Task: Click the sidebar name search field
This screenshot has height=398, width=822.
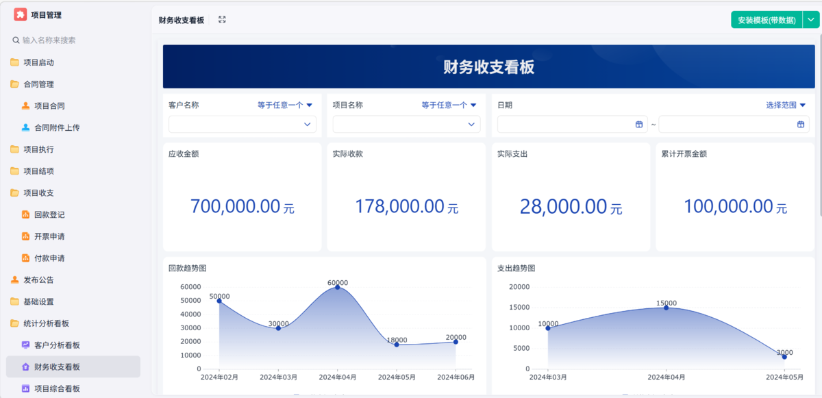Action: [x=75, y=40]
